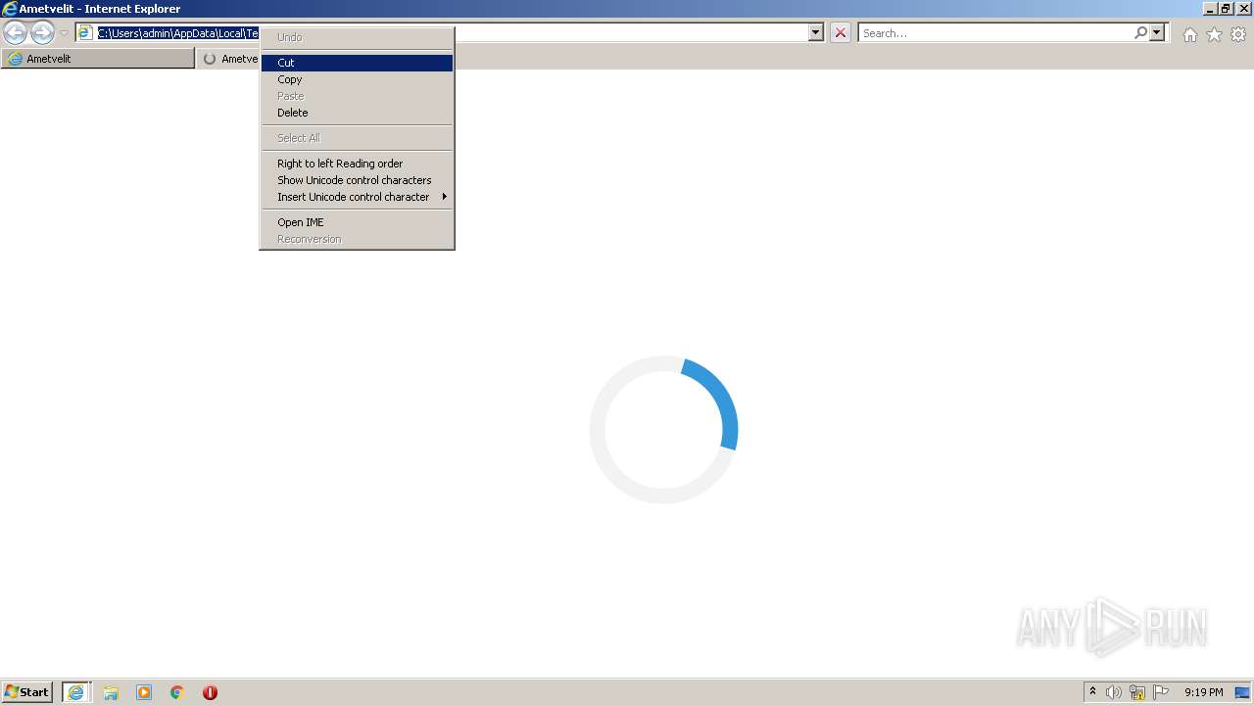Open Action Center flag icon

pyautogui.click(x=1161, y=692)
